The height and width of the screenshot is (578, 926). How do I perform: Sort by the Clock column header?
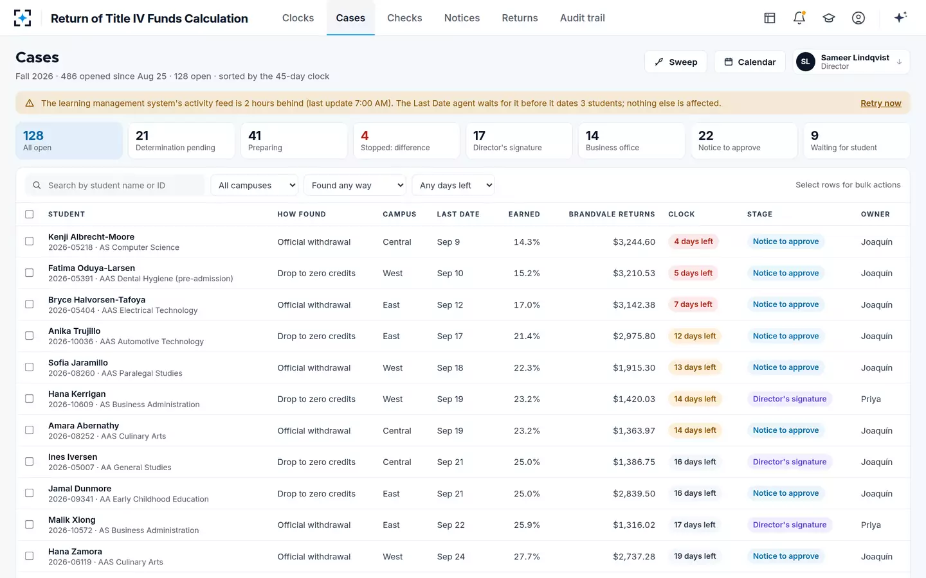point(681,214)
